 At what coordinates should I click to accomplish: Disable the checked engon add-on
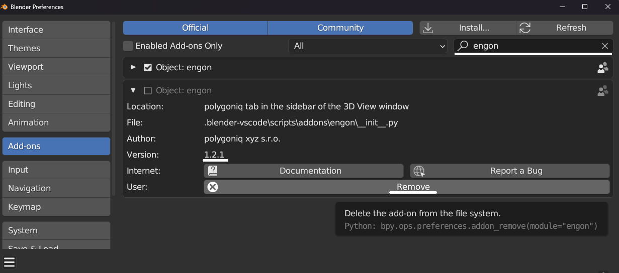pyautogui.click(x=148, y=67)
